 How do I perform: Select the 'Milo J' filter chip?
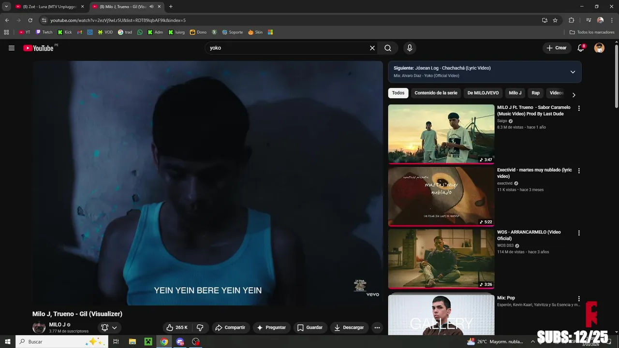coord(515,93)
